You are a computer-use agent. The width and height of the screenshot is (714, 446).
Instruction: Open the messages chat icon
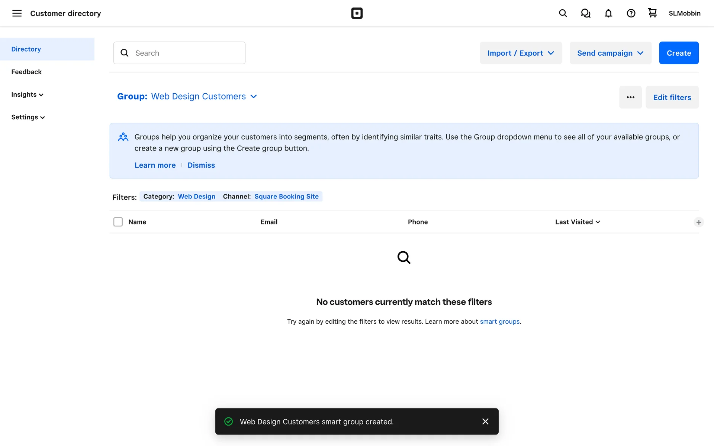point(585,13)
